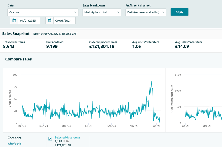Click the Ordered product sales £121,801.18 figure
Image resolution: width=222 pixels, height=147 pixels.
(x=102, y=47)
